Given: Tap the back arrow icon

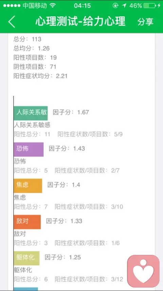Looking at the screenshot, I should 12,22.
